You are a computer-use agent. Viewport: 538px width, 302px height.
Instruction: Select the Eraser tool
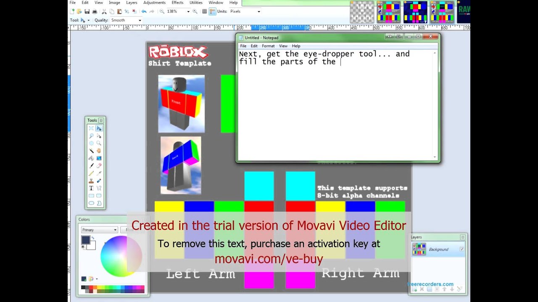coord(99,166)
